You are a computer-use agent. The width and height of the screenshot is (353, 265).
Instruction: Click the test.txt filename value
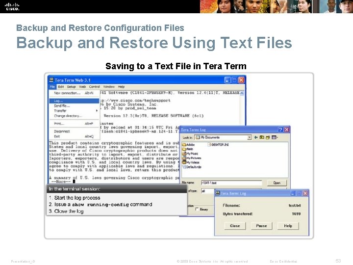pyautogui.click(x=295, y=206)
